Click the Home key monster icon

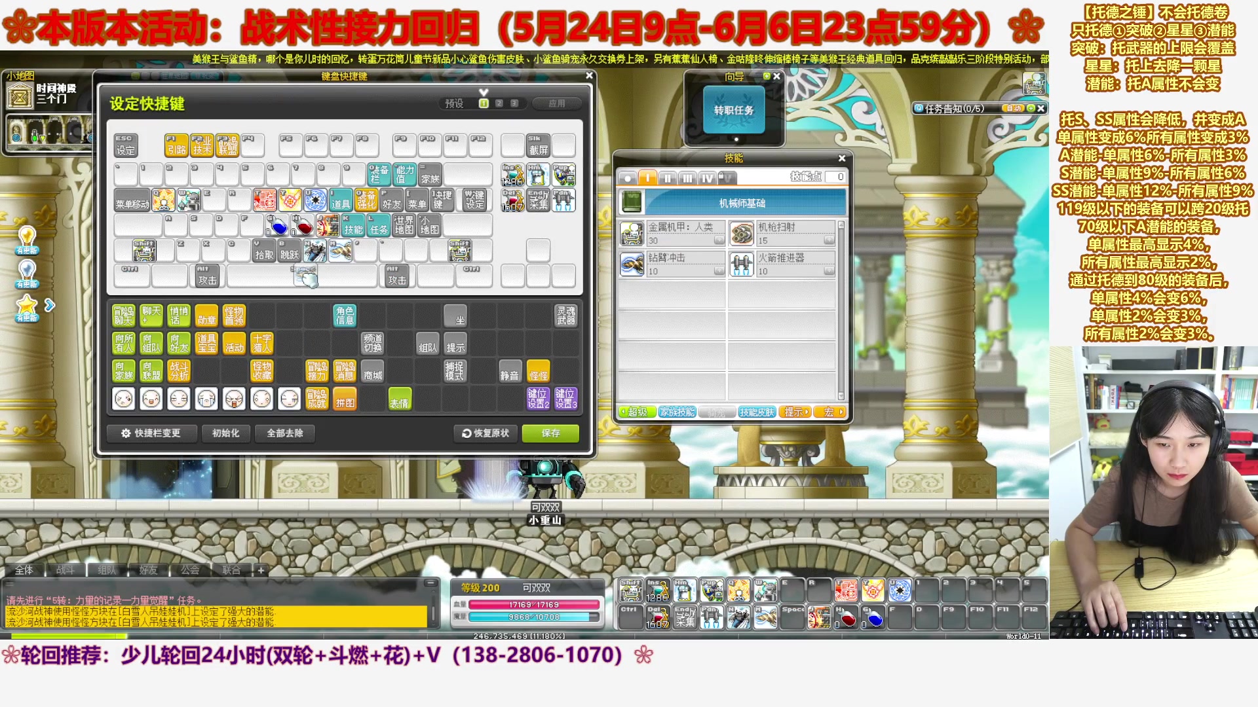[x=539, y=175]
